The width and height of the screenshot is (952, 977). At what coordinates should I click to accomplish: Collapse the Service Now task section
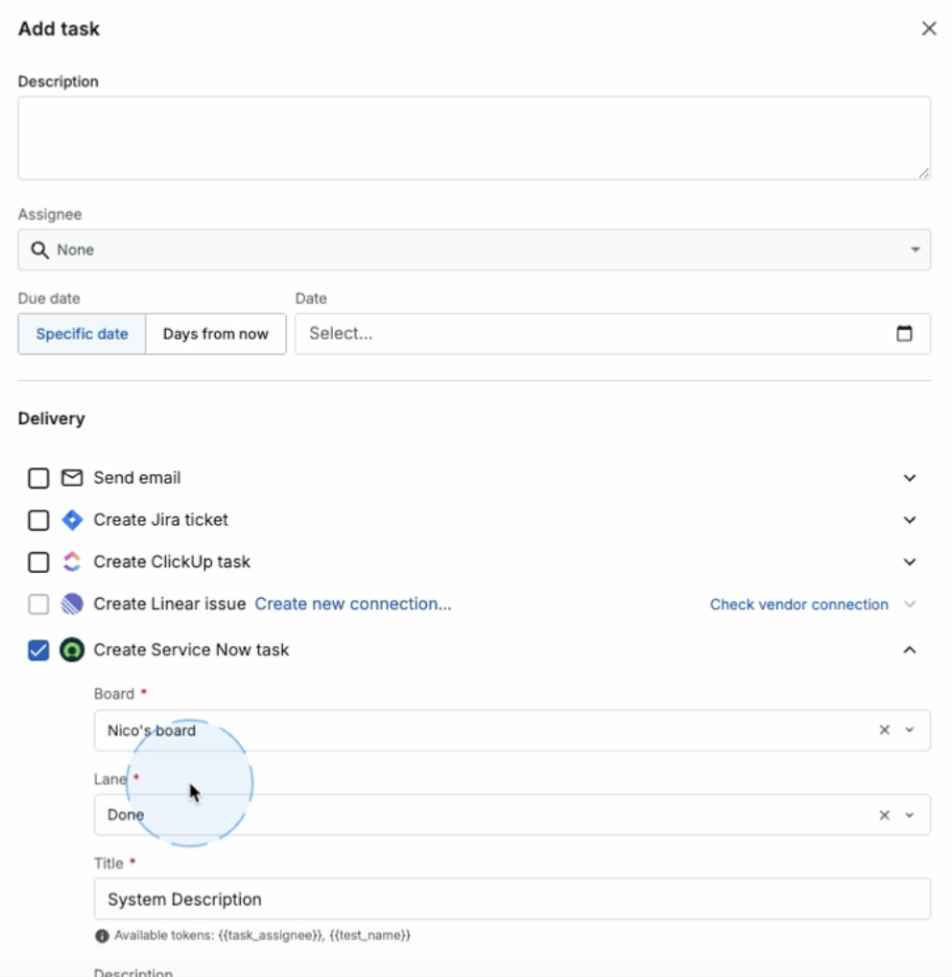click(x=910, y=650)
